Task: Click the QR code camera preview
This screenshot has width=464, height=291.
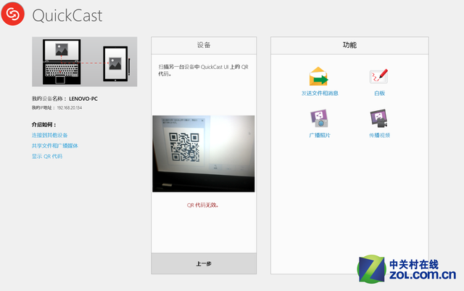Action: click(204, 153)
